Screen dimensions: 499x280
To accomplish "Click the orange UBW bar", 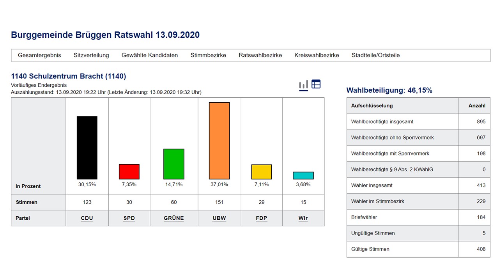I will 219,141.
